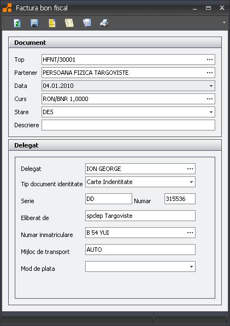Open the Mod de plata dropdown
The image size is (230, 326).
click(191, 266)
